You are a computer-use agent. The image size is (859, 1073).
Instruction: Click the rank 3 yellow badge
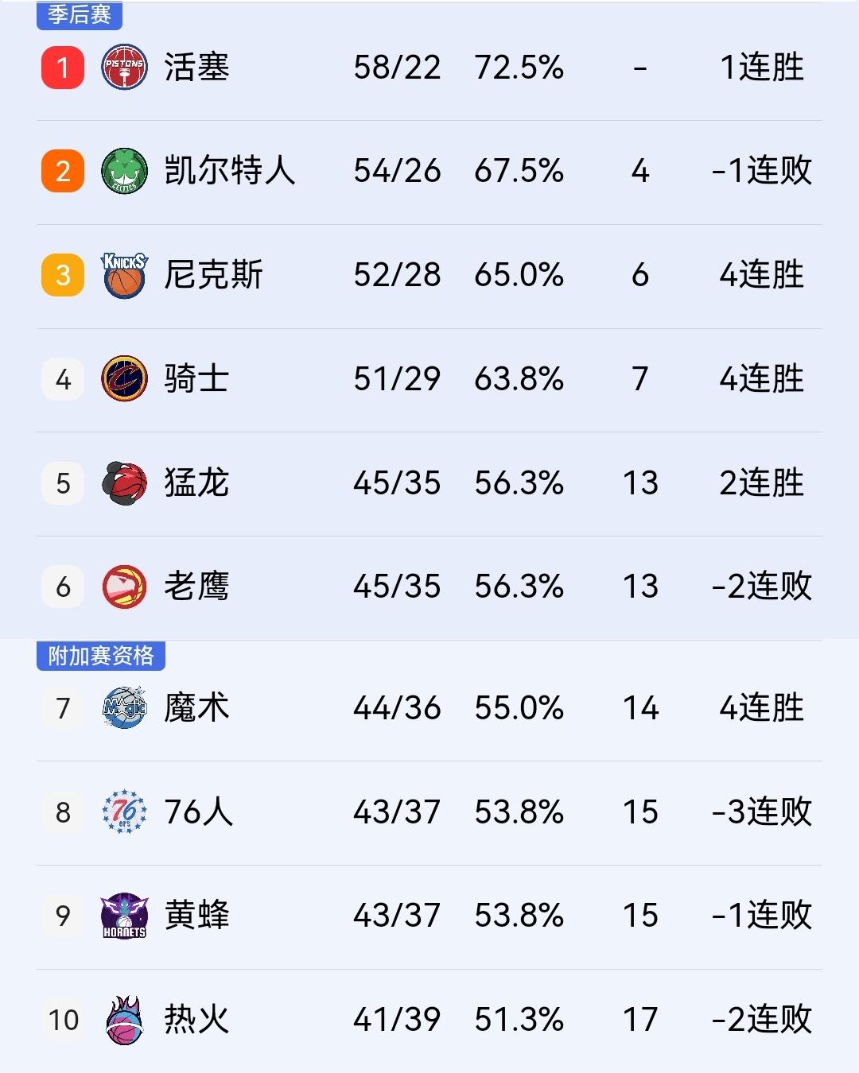(62, 275)
